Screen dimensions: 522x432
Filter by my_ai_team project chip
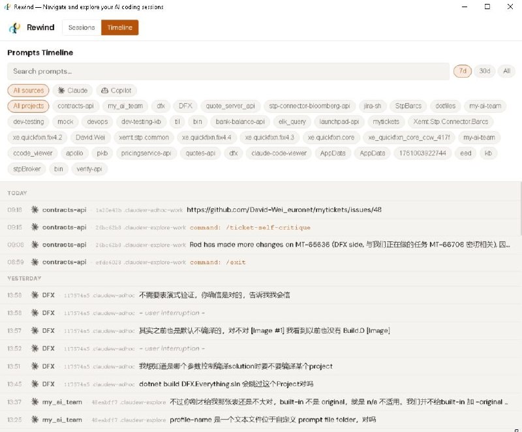tap(125, 106)
